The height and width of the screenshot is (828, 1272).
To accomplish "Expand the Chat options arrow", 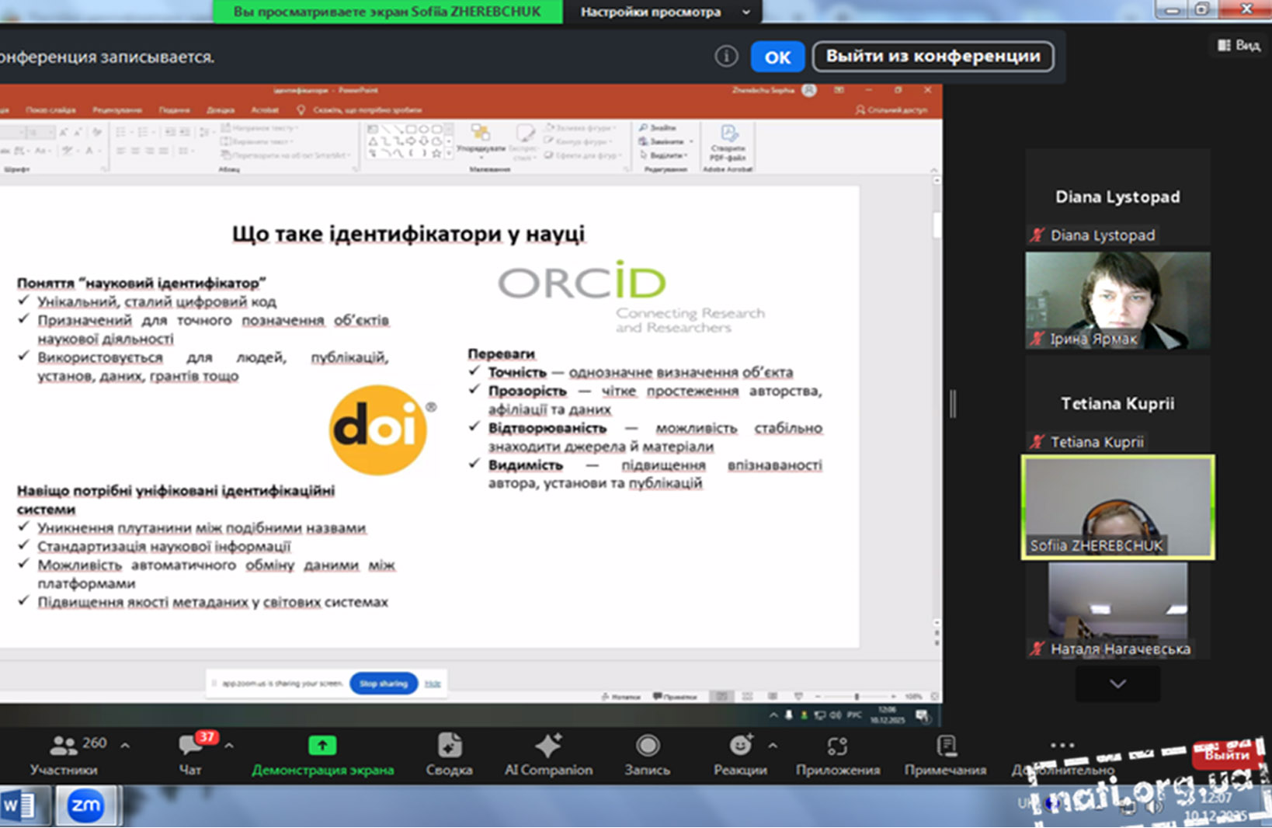I will [229, 746].
